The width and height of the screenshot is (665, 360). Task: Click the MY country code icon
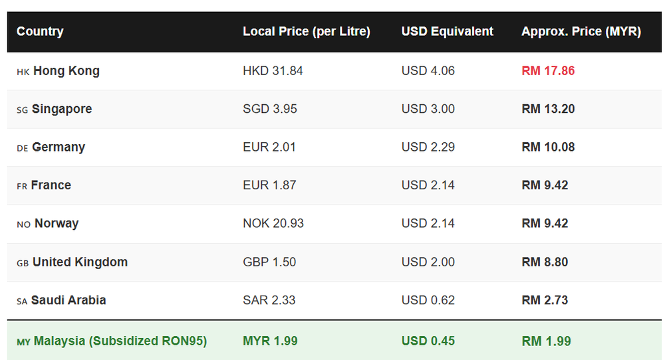click(23, 342)
